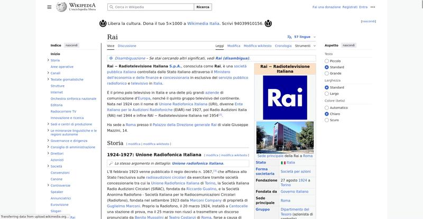Jump to Eurovisione in index

[59, 205]
